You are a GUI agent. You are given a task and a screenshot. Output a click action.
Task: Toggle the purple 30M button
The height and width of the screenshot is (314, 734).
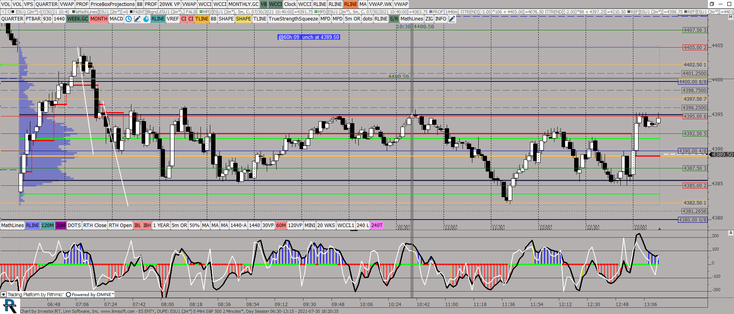coord(60,225)
